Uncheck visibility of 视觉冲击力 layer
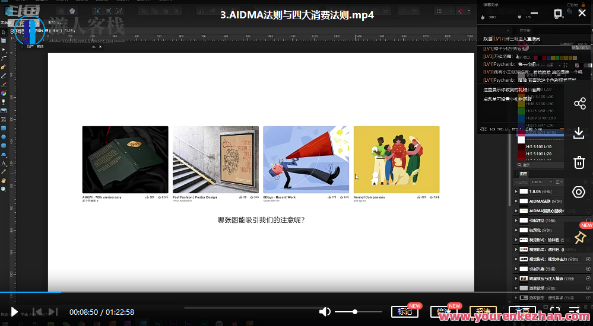 (588, 259)
